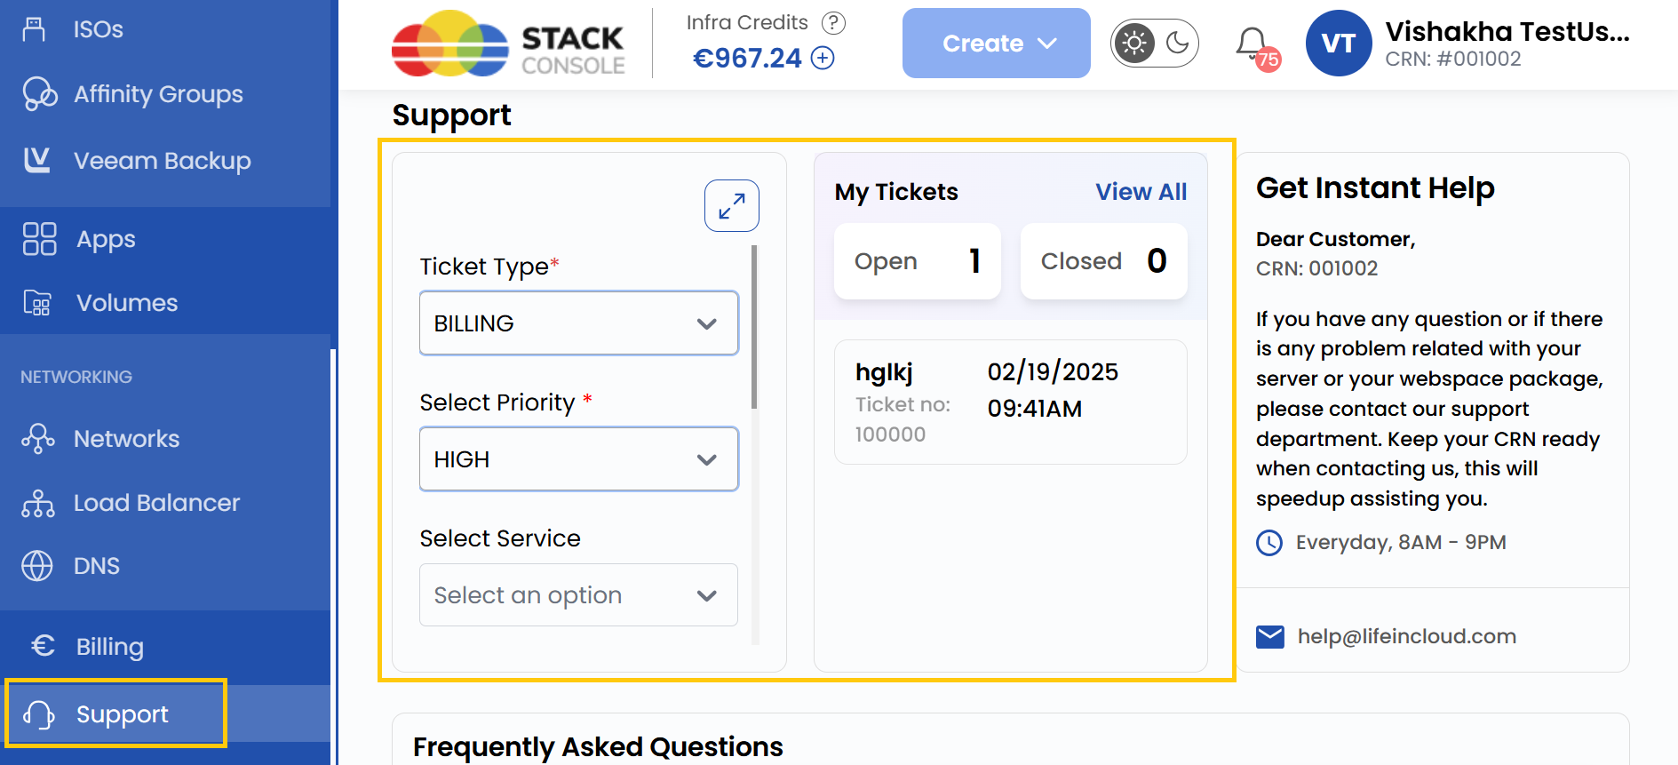Open Load Balancer from sidebar

click(x=156, y=503)
